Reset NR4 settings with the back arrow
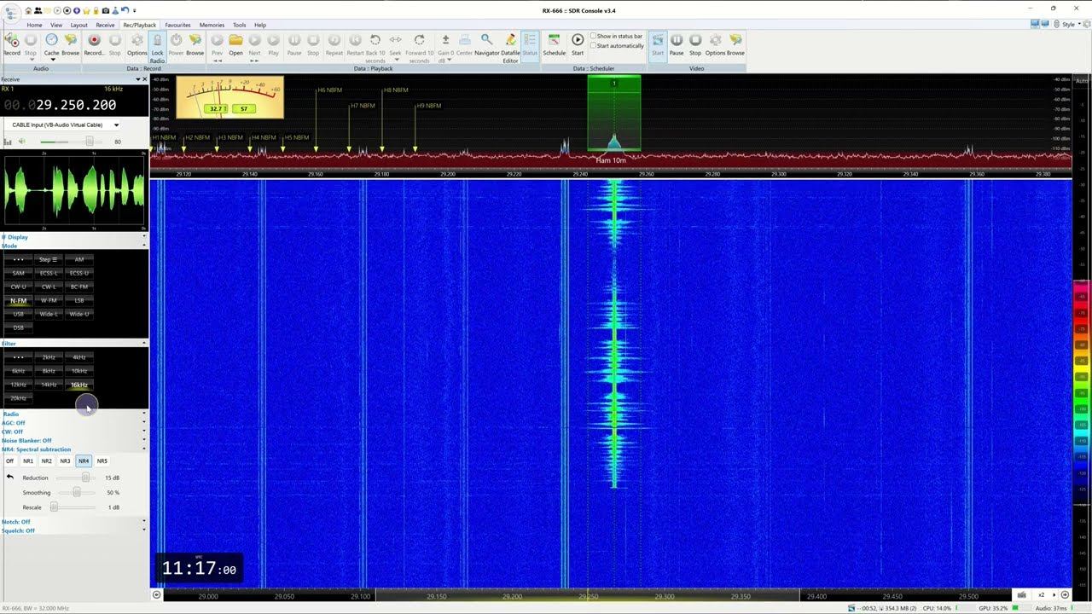 pos(10,478)
